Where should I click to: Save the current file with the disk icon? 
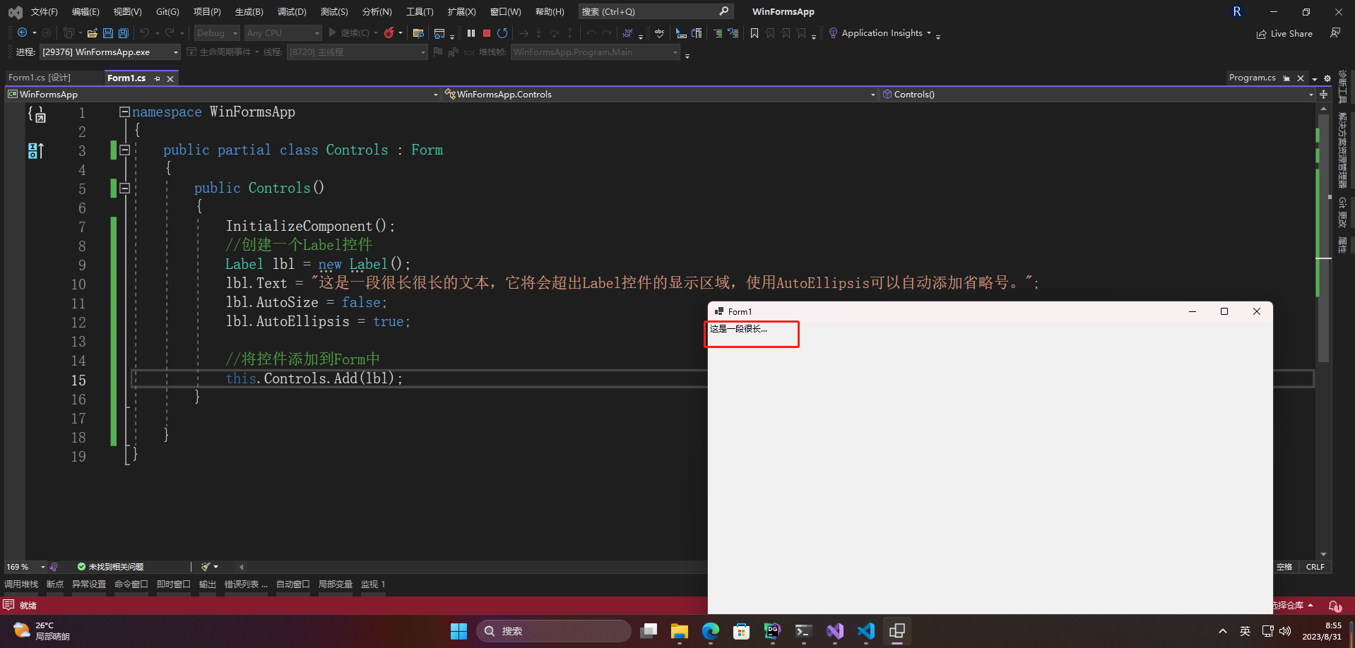click(108, 32)
